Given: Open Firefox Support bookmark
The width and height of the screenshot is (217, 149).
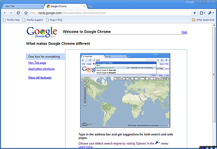Looking at the screenshot, I should pos(33,20).
